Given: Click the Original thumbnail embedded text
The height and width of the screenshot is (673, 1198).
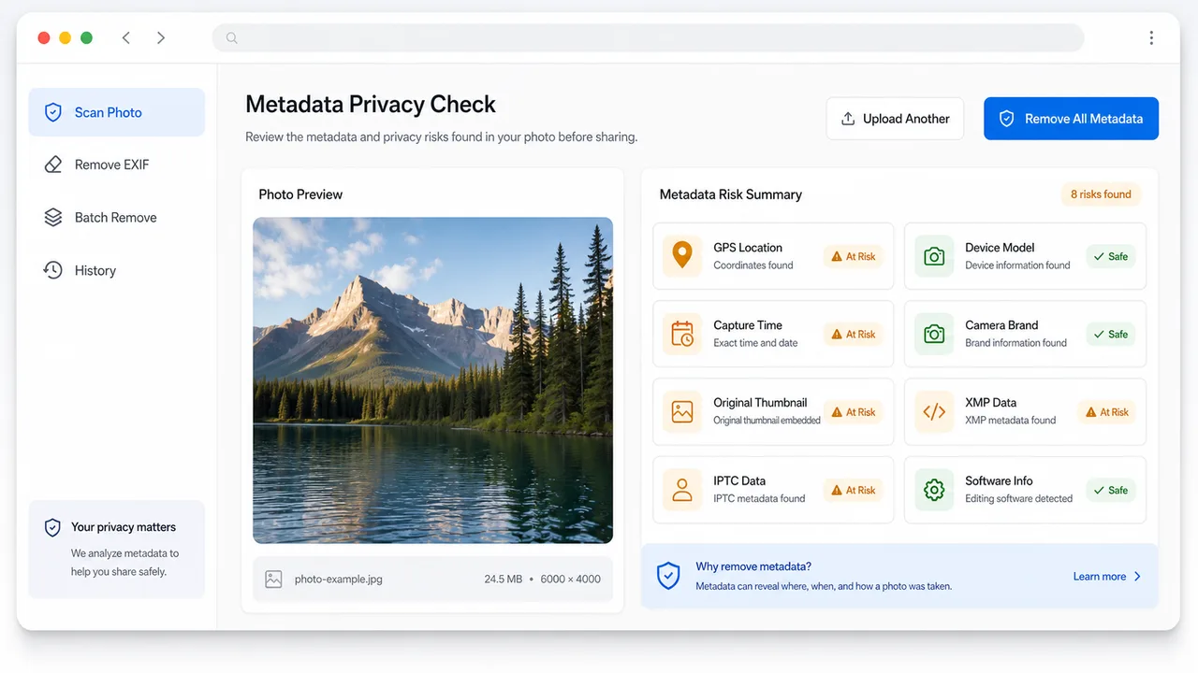Looking at the screenshot, I should coord(767,421).
